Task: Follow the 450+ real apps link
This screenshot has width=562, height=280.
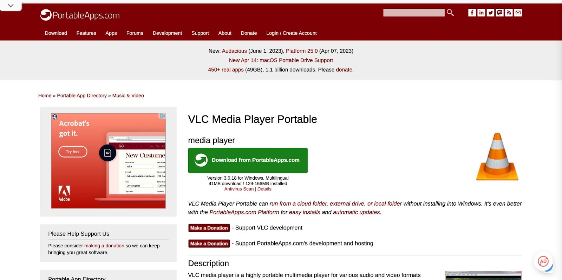Action: click(x=226, y=69)
